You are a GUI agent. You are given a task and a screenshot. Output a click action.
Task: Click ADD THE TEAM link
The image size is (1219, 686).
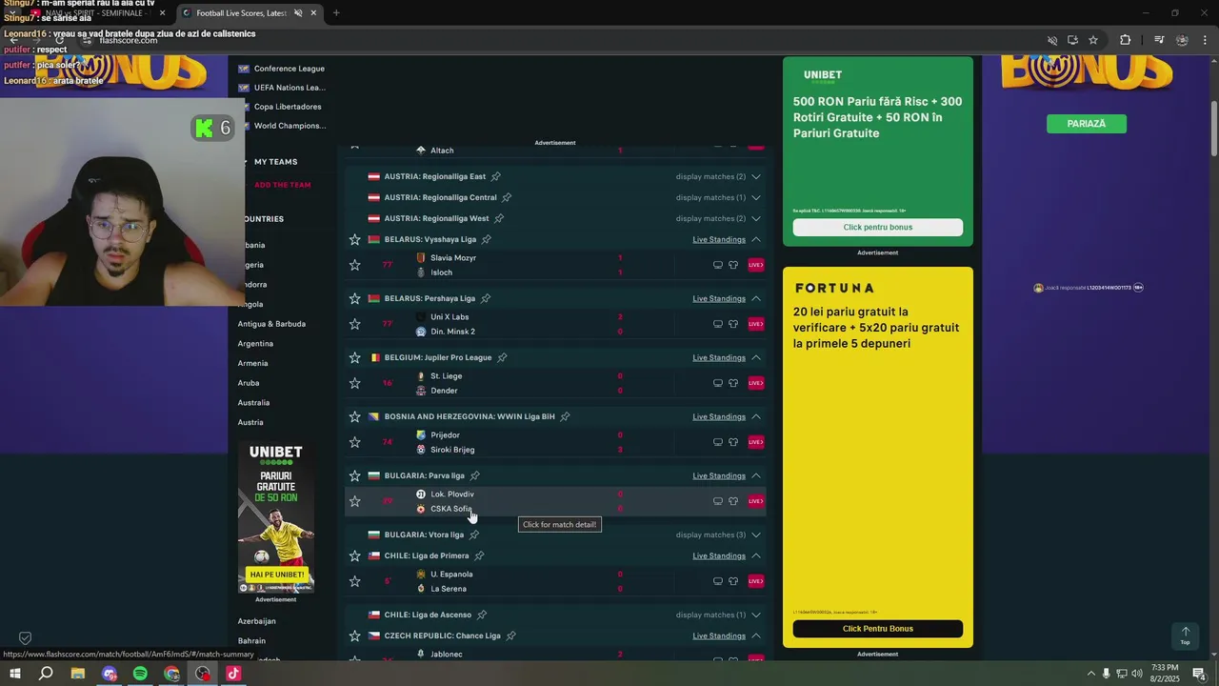click(x=282, y=185)
